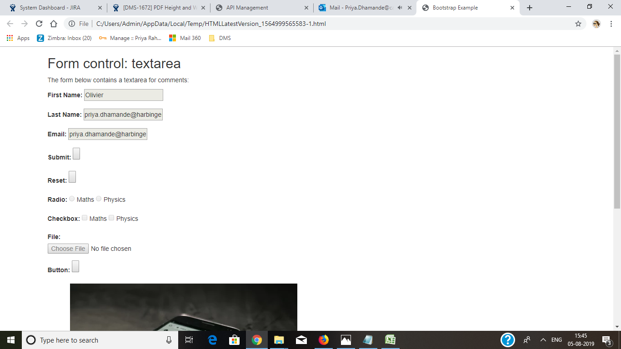
Task: Click the Choose File button
Action: [x=68, y=249]
